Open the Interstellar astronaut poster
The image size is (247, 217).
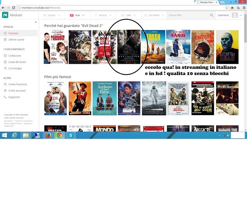coord(154,98)
